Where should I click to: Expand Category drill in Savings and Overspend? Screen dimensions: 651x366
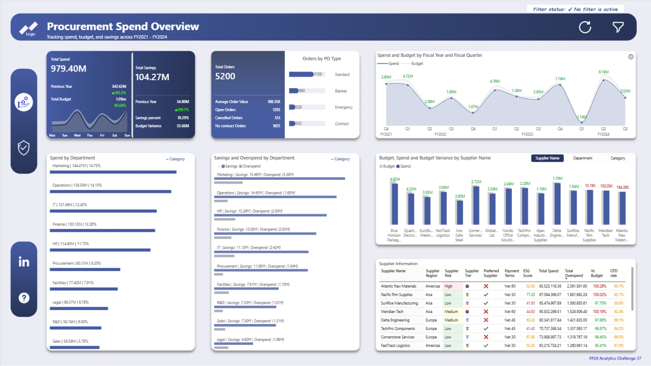tap(340, 159)
